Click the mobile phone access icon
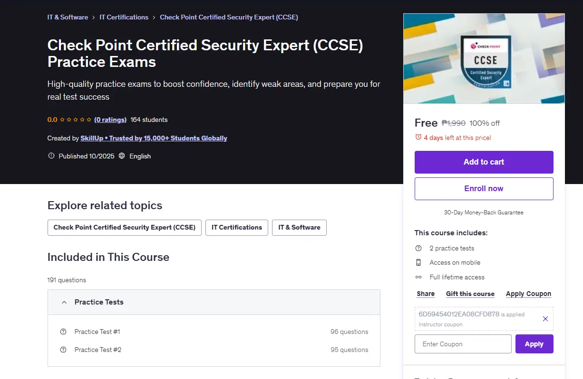The image size is (583, 379). pyautogui.click(x=418, y=262)
